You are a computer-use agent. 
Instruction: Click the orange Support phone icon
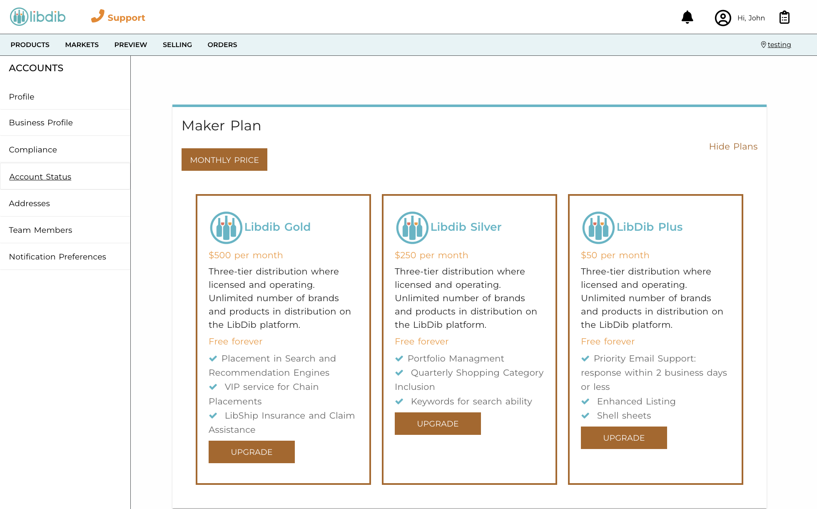(97, 16)
